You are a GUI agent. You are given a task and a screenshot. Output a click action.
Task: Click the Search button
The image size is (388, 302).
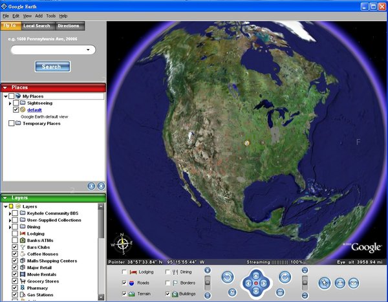52,67
